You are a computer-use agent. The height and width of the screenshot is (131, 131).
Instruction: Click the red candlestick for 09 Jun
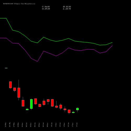[x=48, y=100]
